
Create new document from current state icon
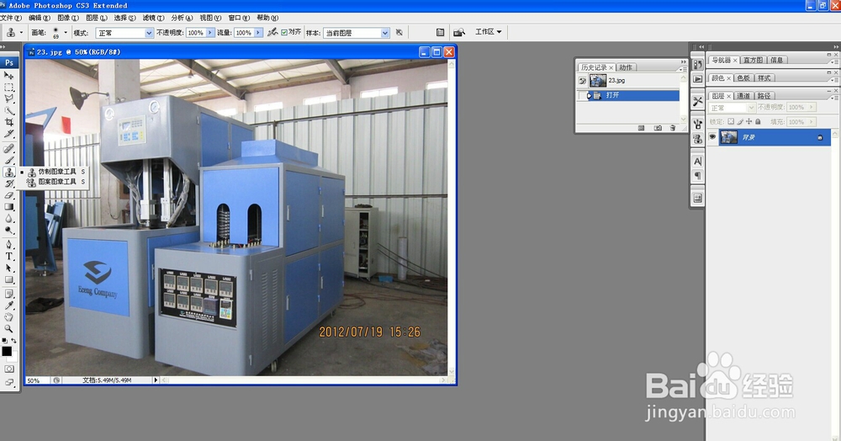pyautogui.click(x=641, y=128)
